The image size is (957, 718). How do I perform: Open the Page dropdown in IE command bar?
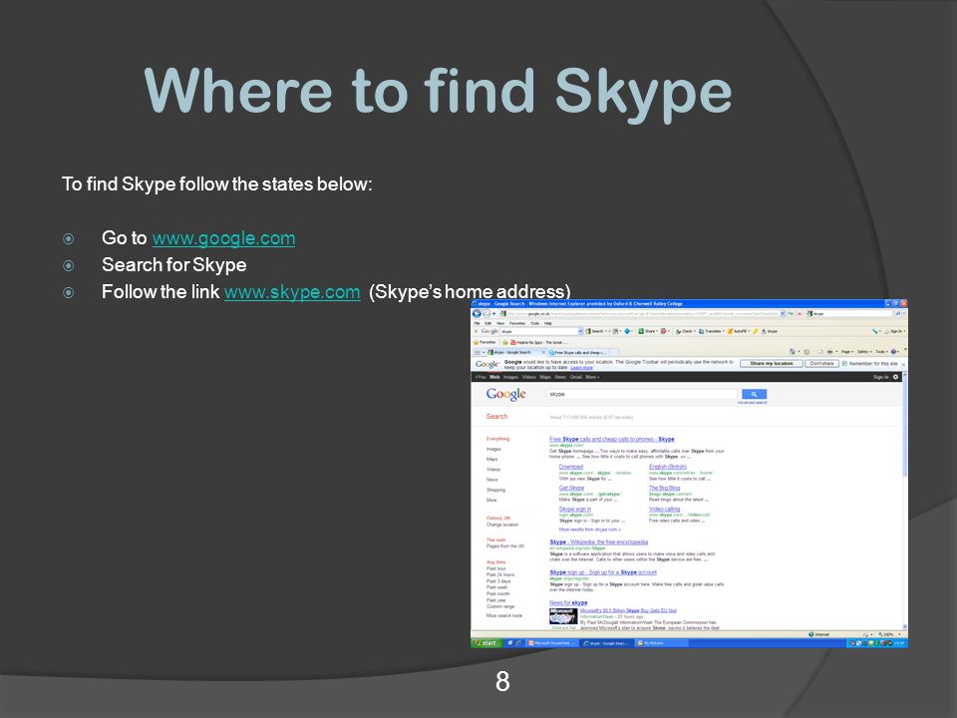(847, 352)
